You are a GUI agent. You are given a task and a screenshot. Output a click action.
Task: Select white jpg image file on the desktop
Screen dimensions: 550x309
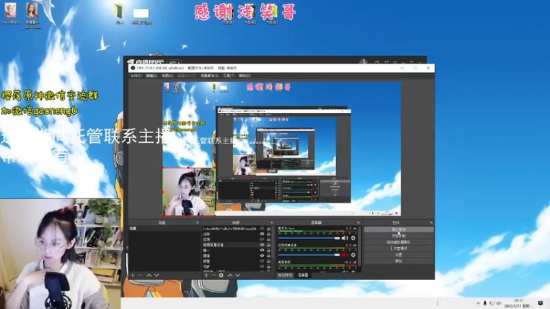(141, 13)
